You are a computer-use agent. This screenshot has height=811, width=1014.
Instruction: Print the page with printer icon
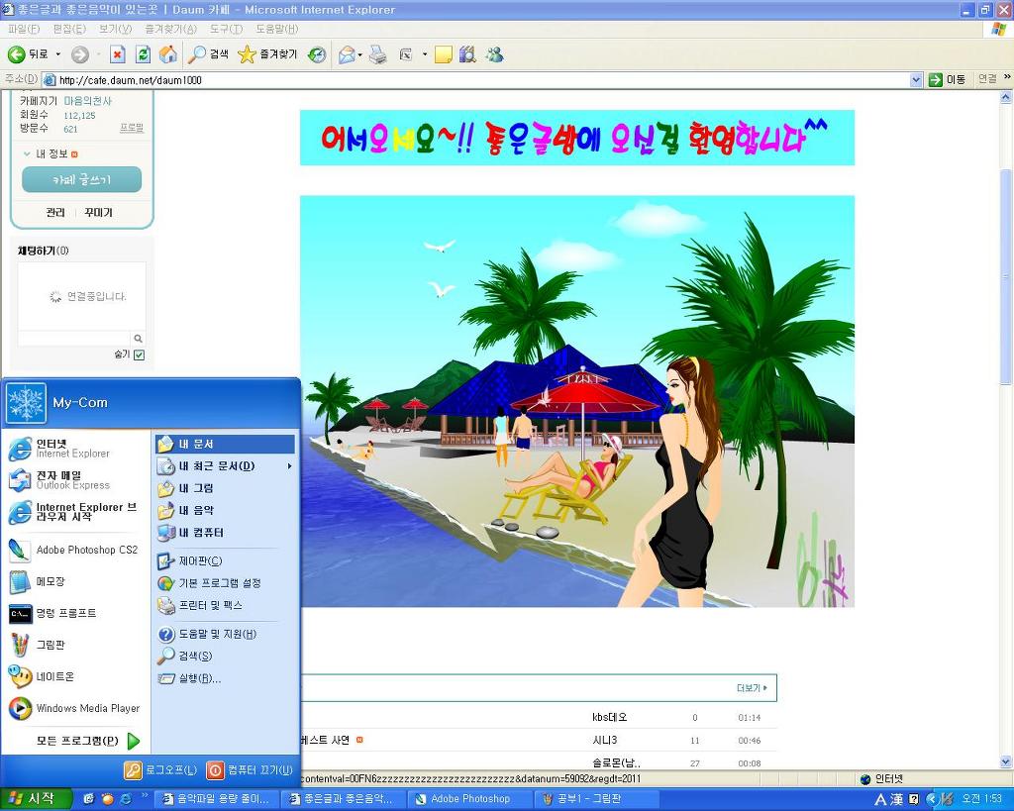coord(377,55)
